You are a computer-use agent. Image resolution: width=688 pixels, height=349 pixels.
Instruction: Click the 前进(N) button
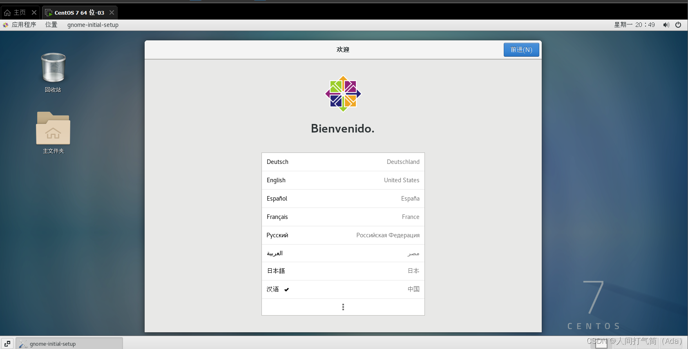(521, 50)
